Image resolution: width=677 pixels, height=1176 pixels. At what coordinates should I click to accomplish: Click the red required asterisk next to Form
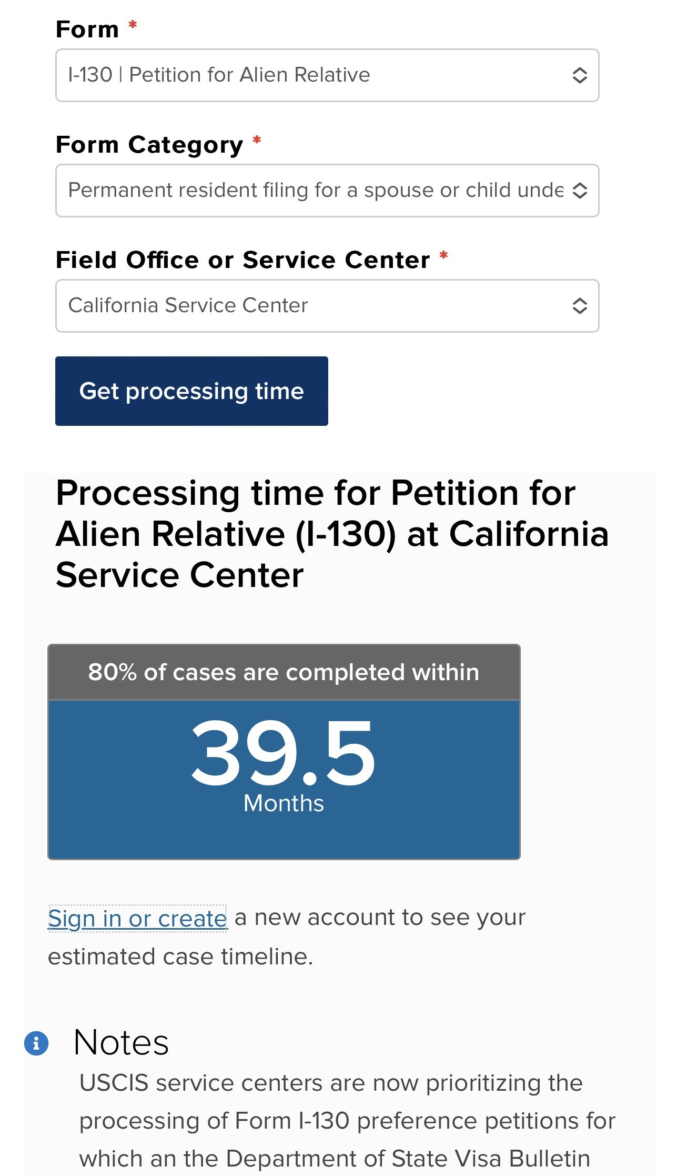click(x=133, y=24)
